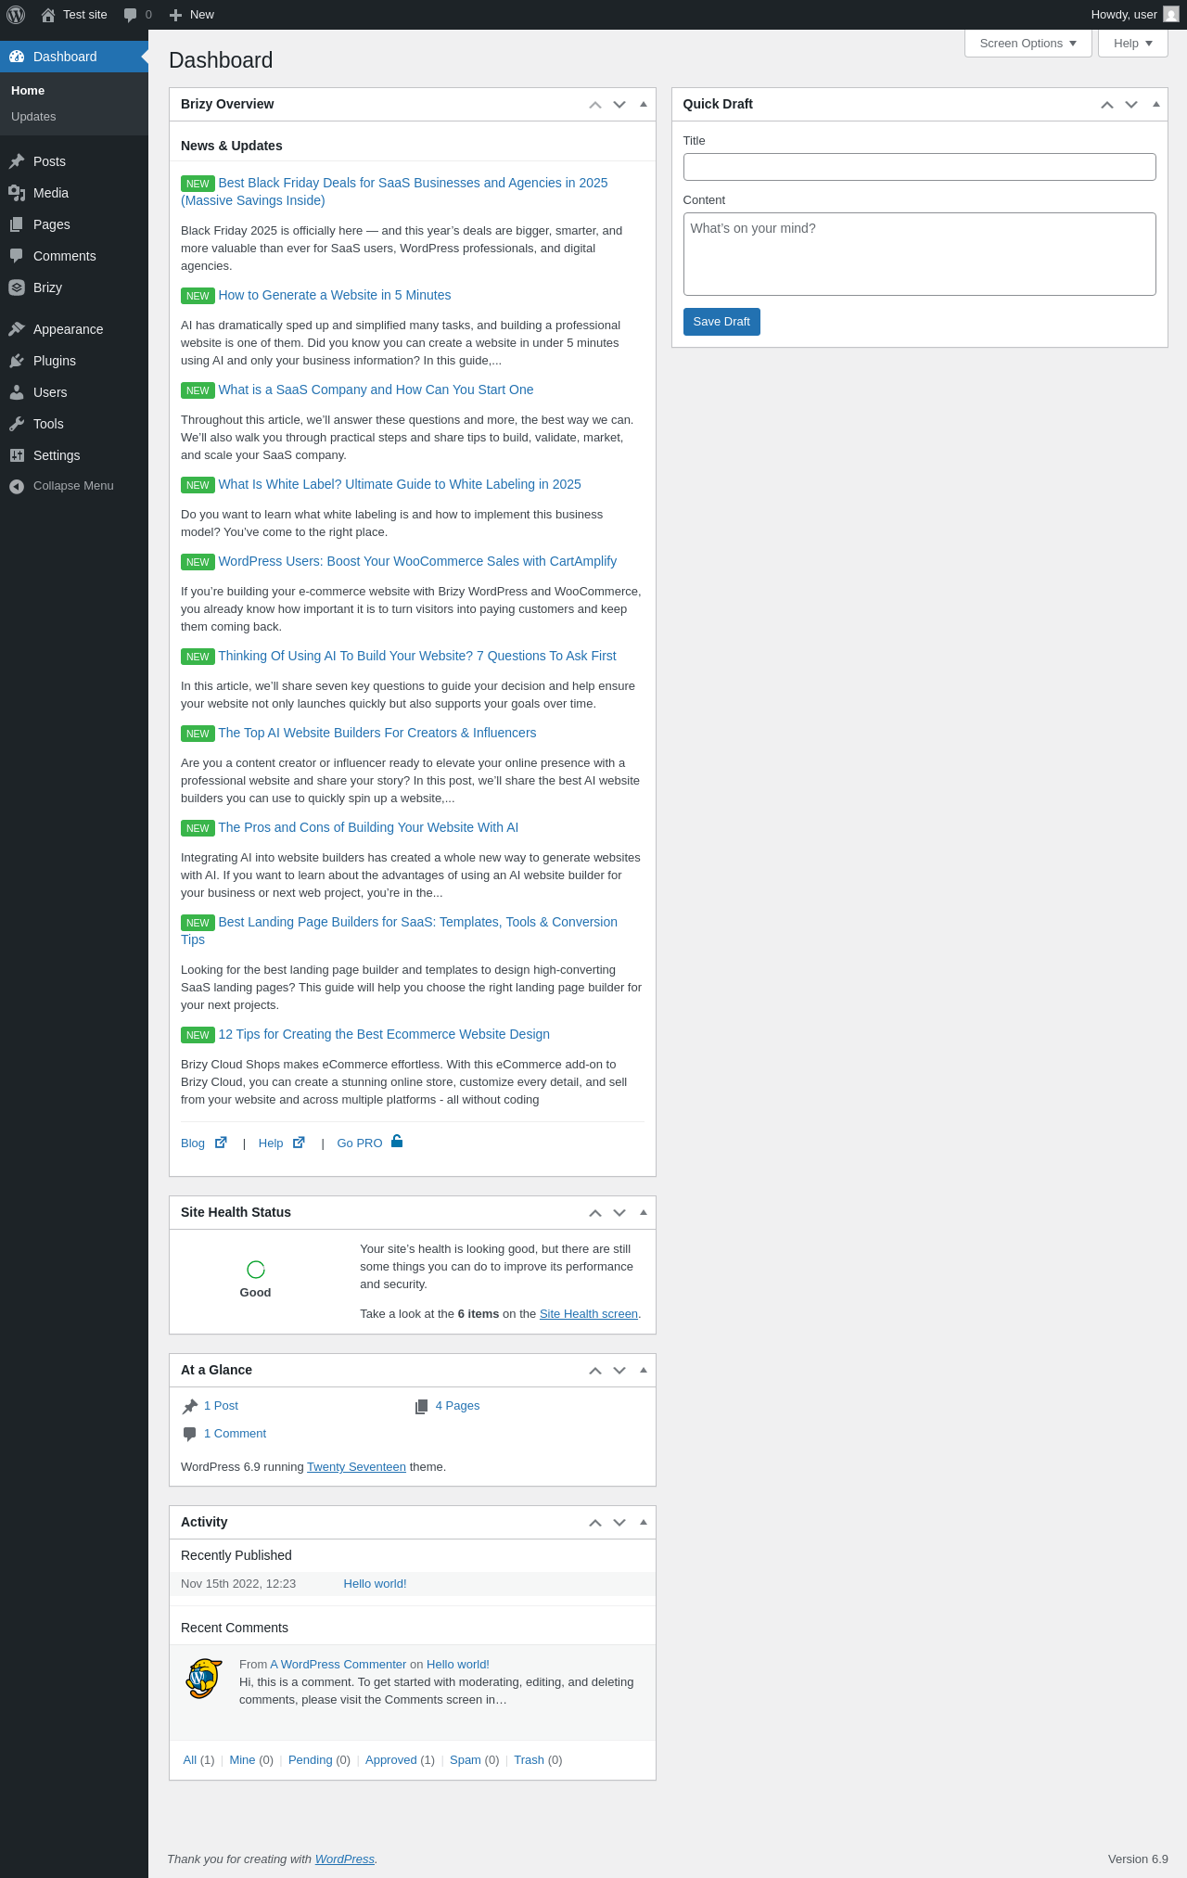Click the Save Draft button
This screenshot has height=1878, width=1187.
(x=721, y=322)
